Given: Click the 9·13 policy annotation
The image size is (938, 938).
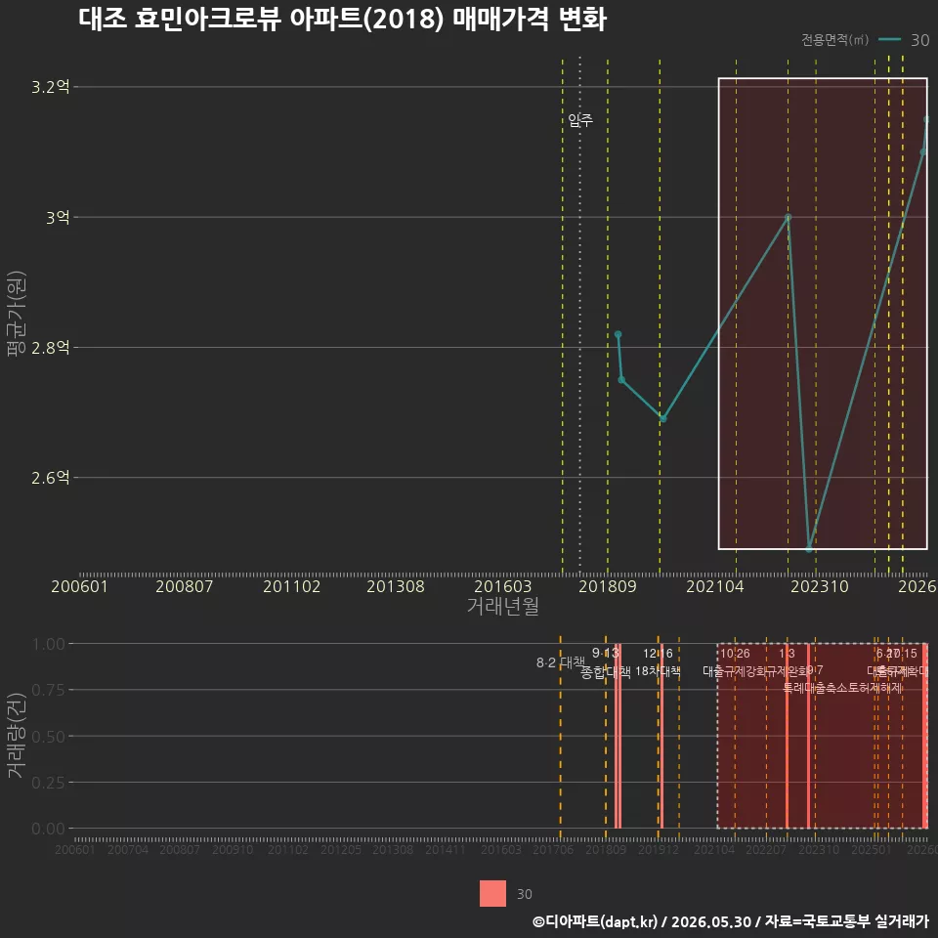Looking at the screenshot, I should point(606,653).
